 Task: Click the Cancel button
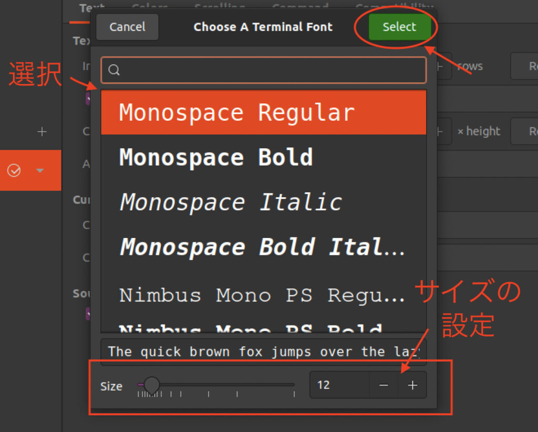127,27
